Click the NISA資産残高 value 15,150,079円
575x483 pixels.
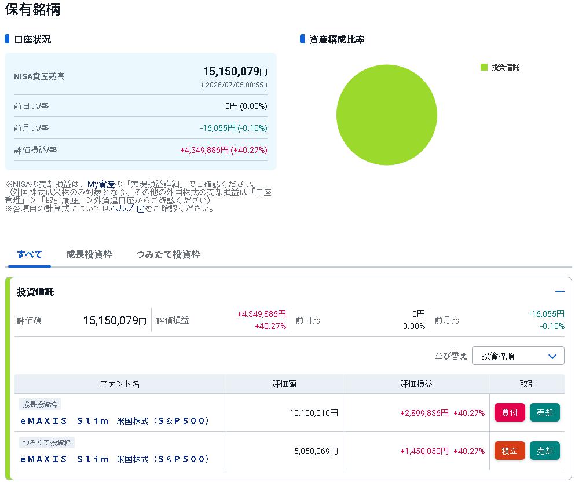(235, 71)
